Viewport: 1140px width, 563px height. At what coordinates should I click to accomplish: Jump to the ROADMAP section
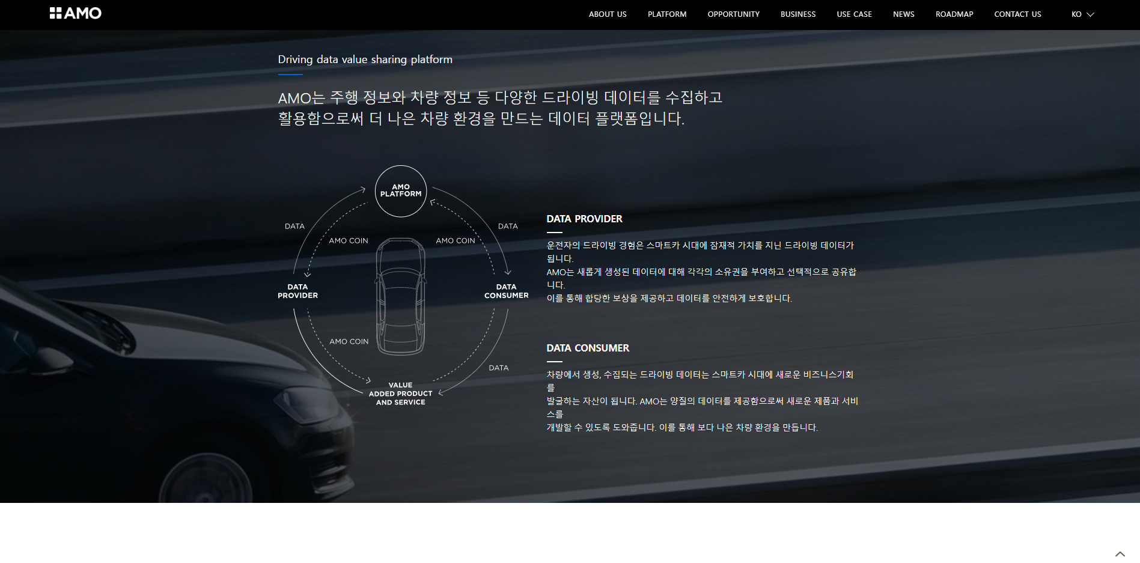tap(954, 14)
